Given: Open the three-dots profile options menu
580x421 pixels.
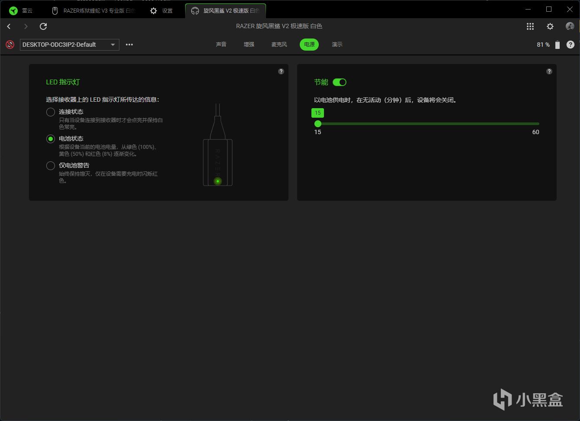Looking at the screenshot, I should [x=129, y=45].
